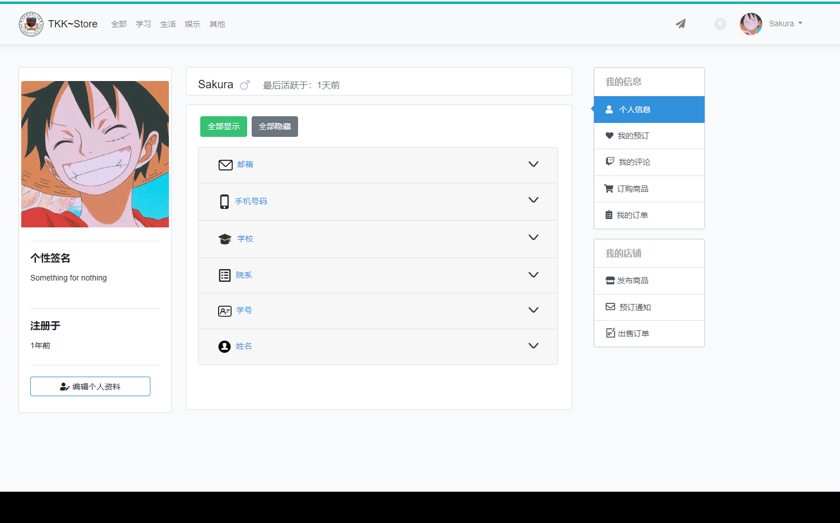Screen dimensions: 840x523
Task: Click the ID card icon next to 学号
Action: coord(225,311)
